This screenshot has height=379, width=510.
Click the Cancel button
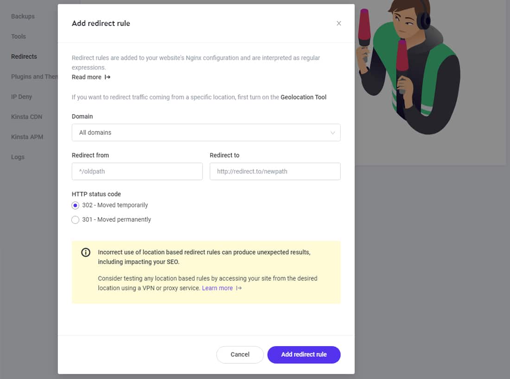pyautogui.click(x=240, y=354)
